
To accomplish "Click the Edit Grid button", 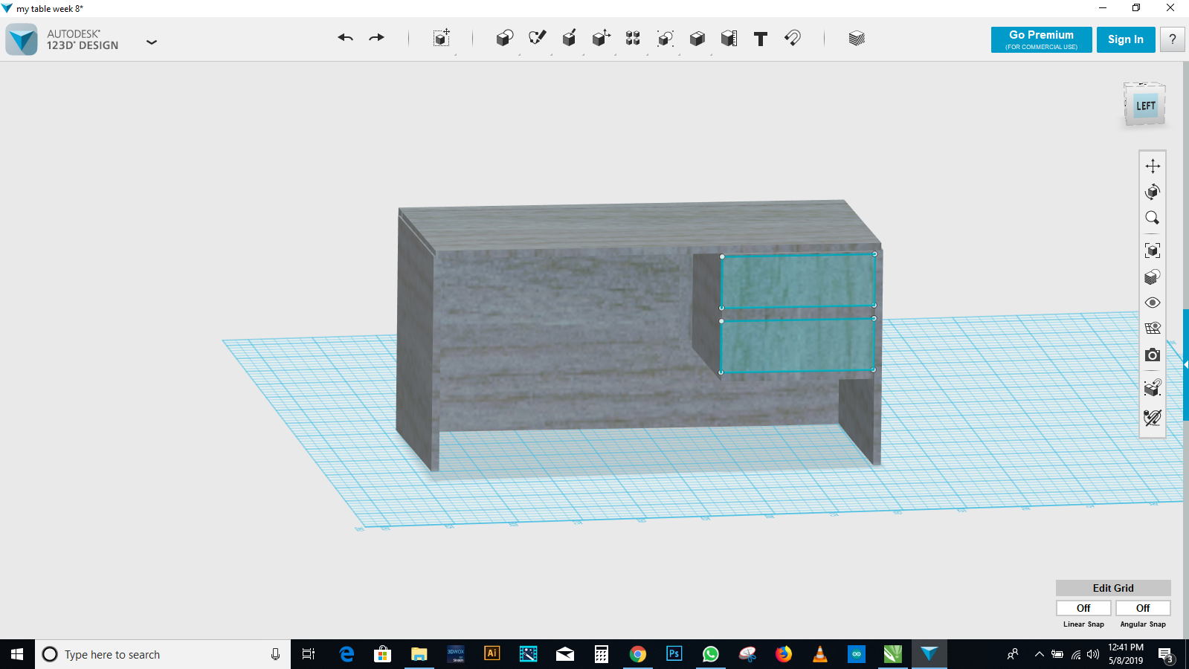I will pyautogui.click(x=1113, y=588).
